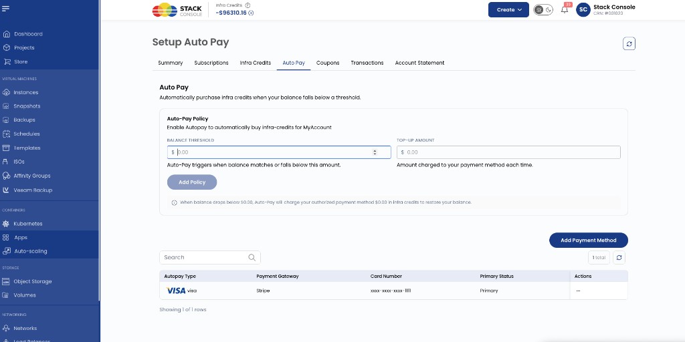This screenshot has width=685, height=342.
Task: Refresh the payment methods table
Action: click(619, 257)
